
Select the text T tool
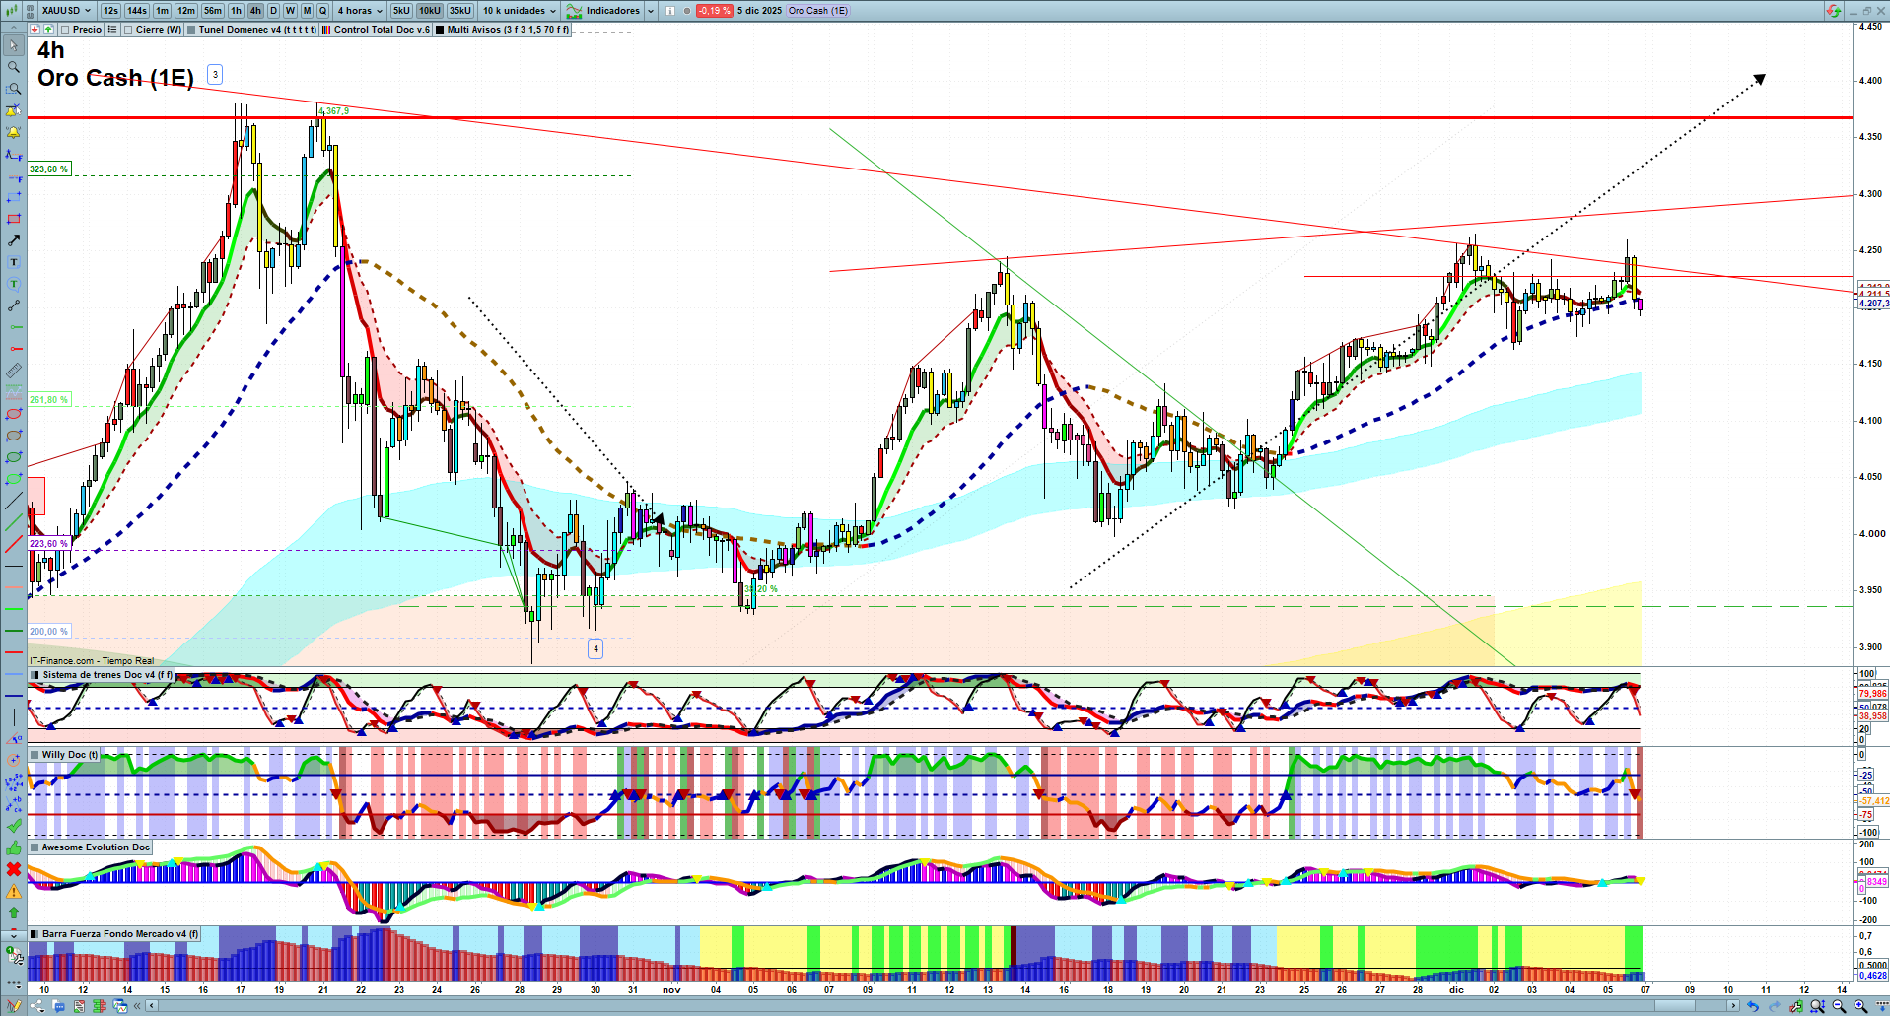point(14,262)
